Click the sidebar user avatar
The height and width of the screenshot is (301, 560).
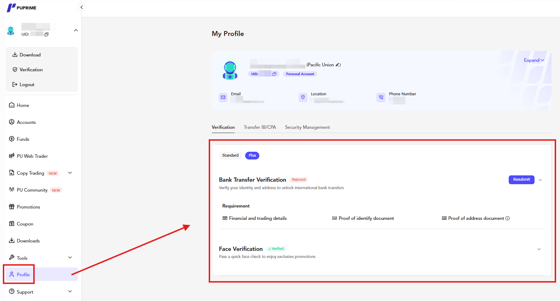(11, 31)
